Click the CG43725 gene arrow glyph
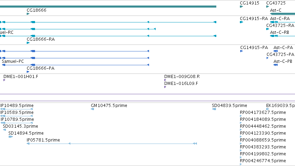Screen dimensions: 295x166 pos(268,7)
